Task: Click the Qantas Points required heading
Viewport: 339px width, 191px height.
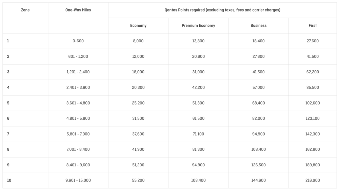Action: (222, 10)
